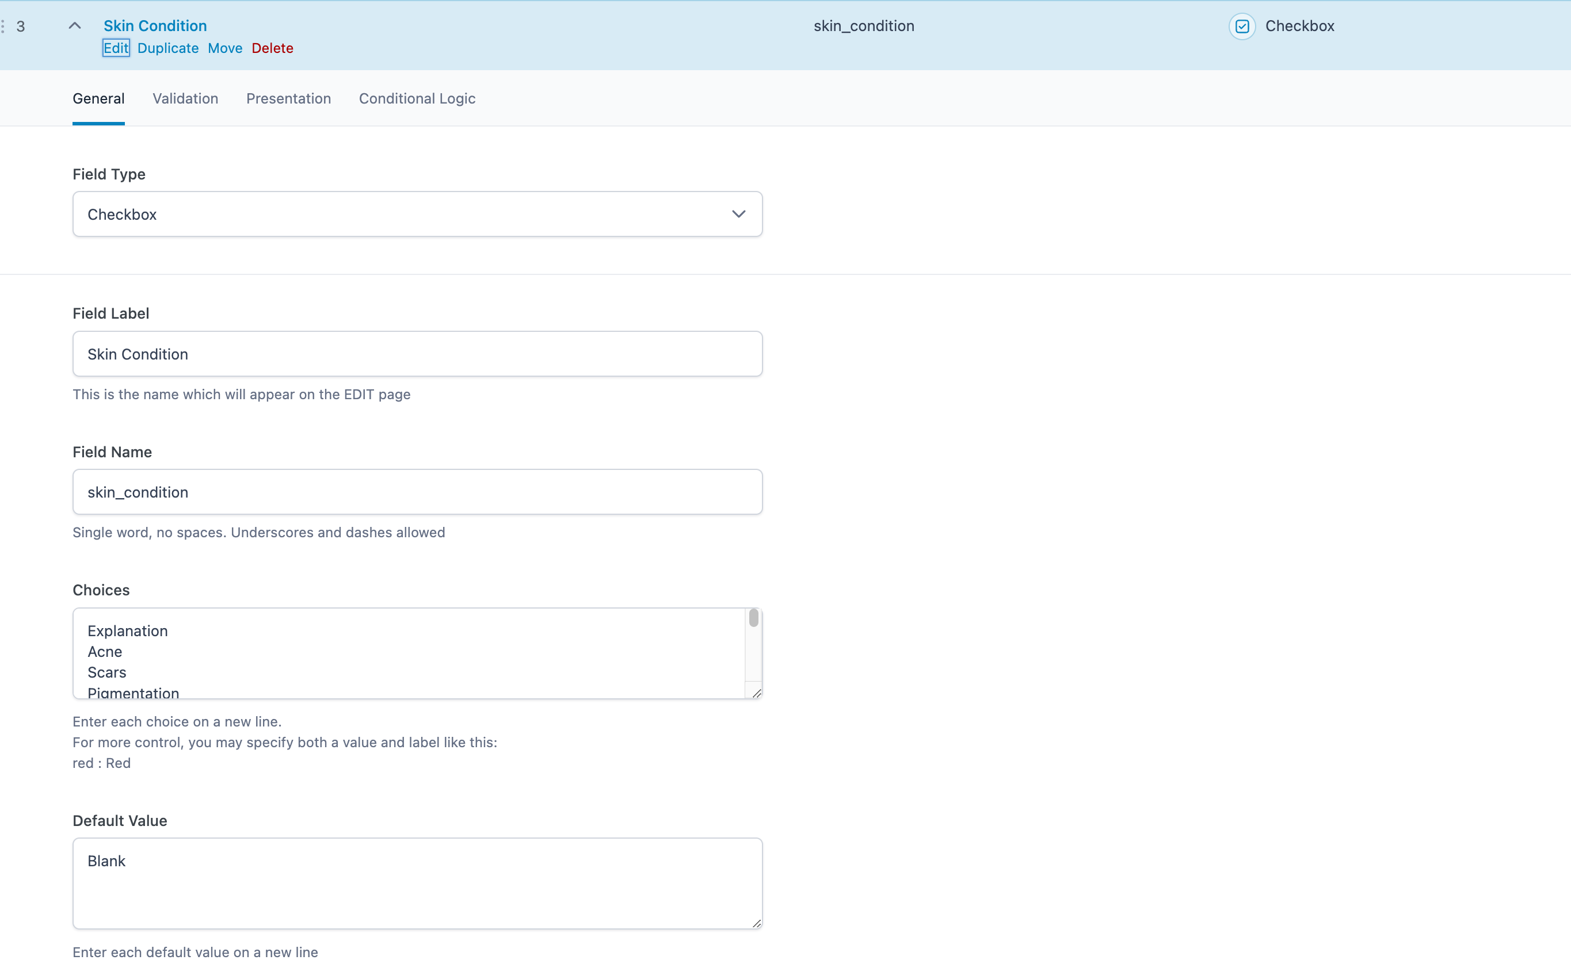Screen dimensions: 1571x979
Task: Switch to the Presentation tab
Action: click(x=288, y=98)
